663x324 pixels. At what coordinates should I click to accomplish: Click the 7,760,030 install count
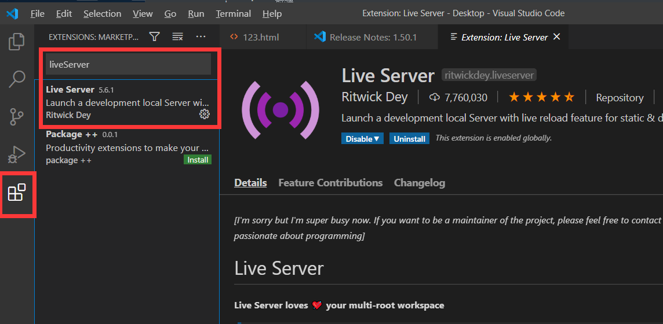pos(466,98)
